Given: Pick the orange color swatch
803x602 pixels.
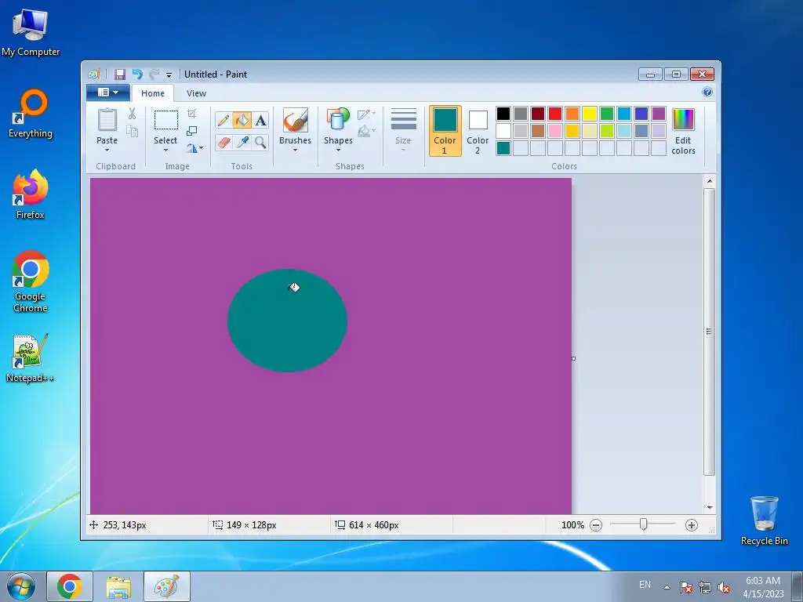Looking at the screenshot, I should pos(572,114).
